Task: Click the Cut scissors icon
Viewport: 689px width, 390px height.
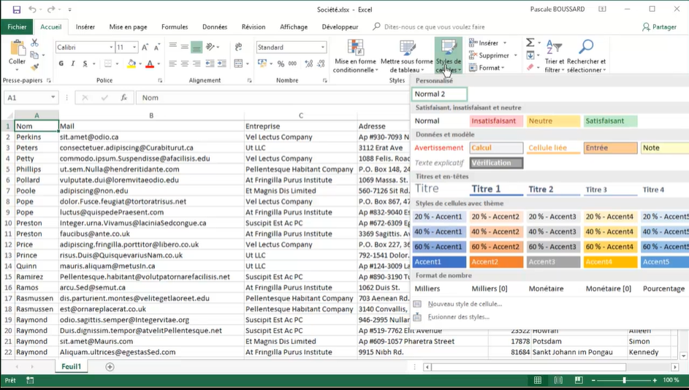Action: pyautogui.click(x=34, y=44)
